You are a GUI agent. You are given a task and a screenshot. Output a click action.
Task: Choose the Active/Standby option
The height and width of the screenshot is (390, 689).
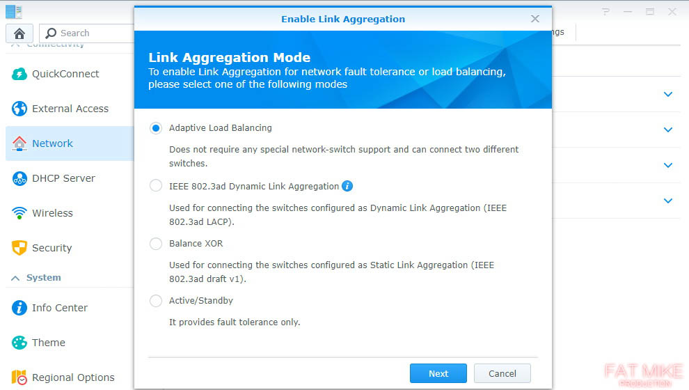156,301
